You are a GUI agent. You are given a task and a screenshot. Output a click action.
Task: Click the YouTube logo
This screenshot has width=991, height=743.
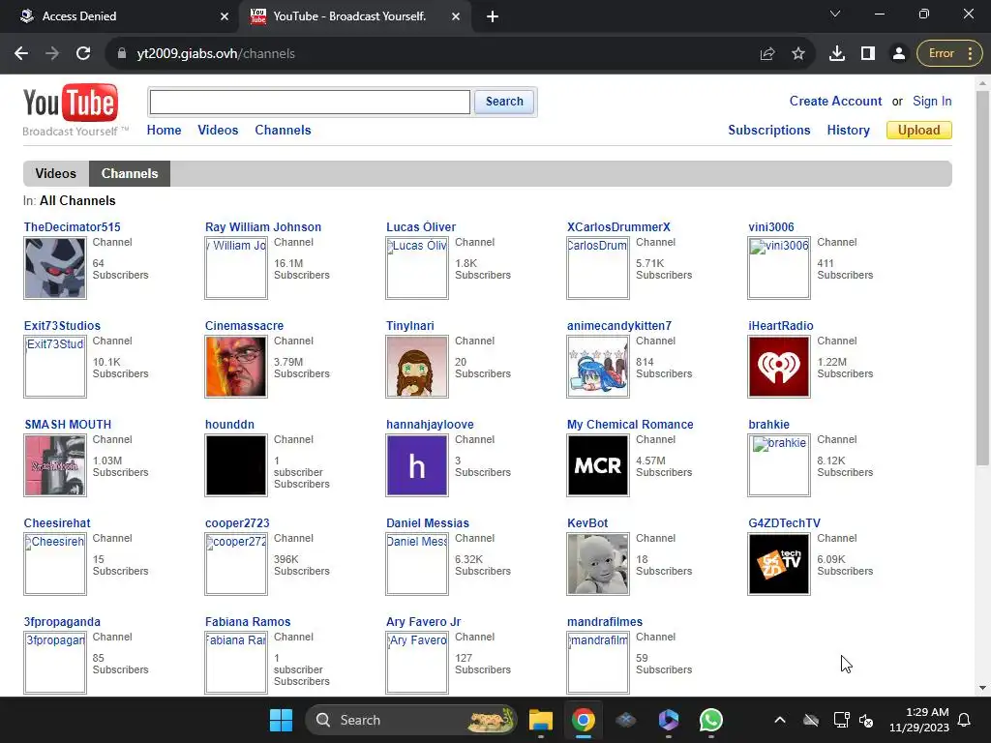(71, 104)
